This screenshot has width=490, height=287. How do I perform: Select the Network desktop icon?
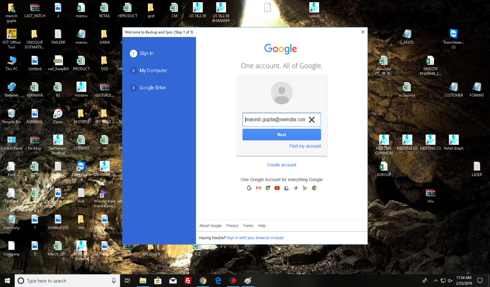coord(12,90)
